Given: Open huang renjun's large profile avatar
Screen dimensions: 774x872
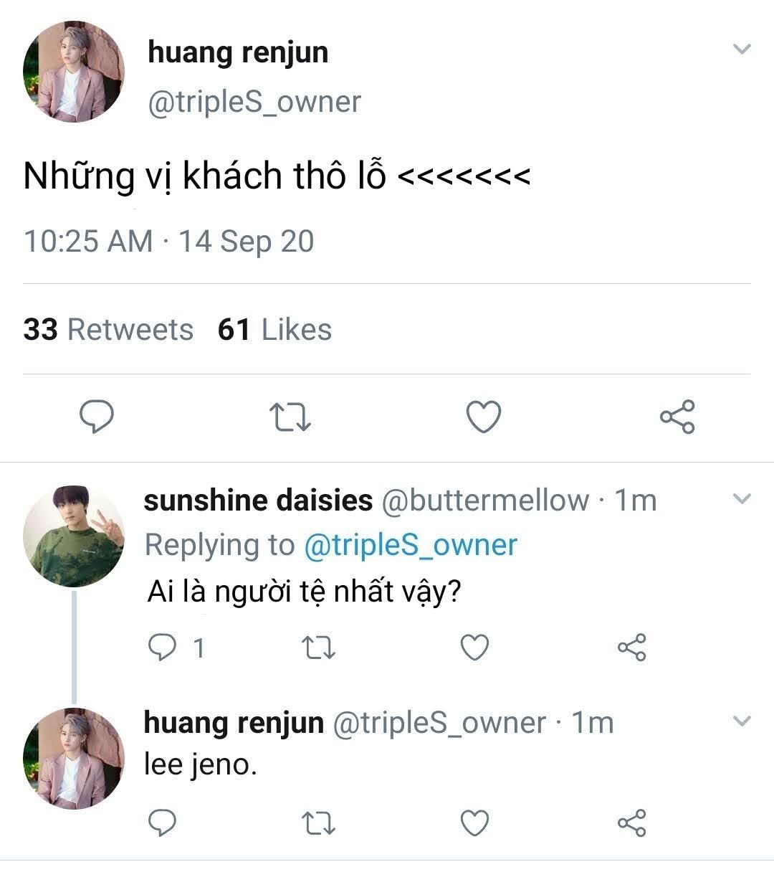Looking at the screenshot, I should coord(74,72).
